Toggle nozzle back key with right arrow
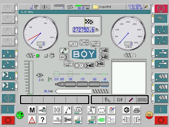Image resolution: width=169 pixels, height=127 pixels. click(161, 64)
